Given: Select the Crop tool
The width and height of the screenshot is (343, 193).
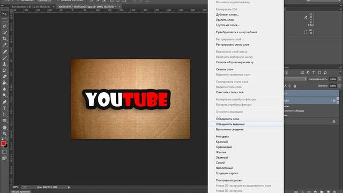Looking at the screenshot, I should pos(4,39).
